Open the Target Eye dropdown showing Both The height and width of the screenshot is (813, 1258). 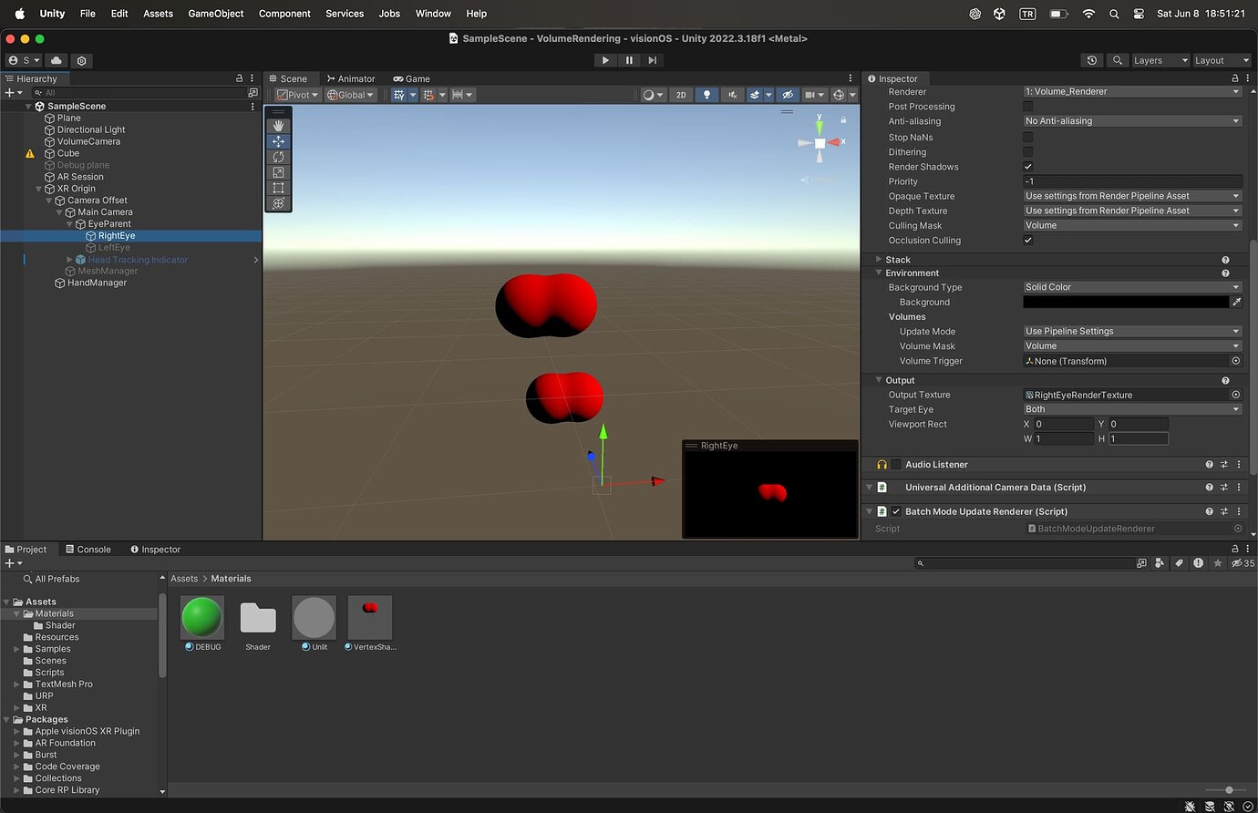[1132, 409]
